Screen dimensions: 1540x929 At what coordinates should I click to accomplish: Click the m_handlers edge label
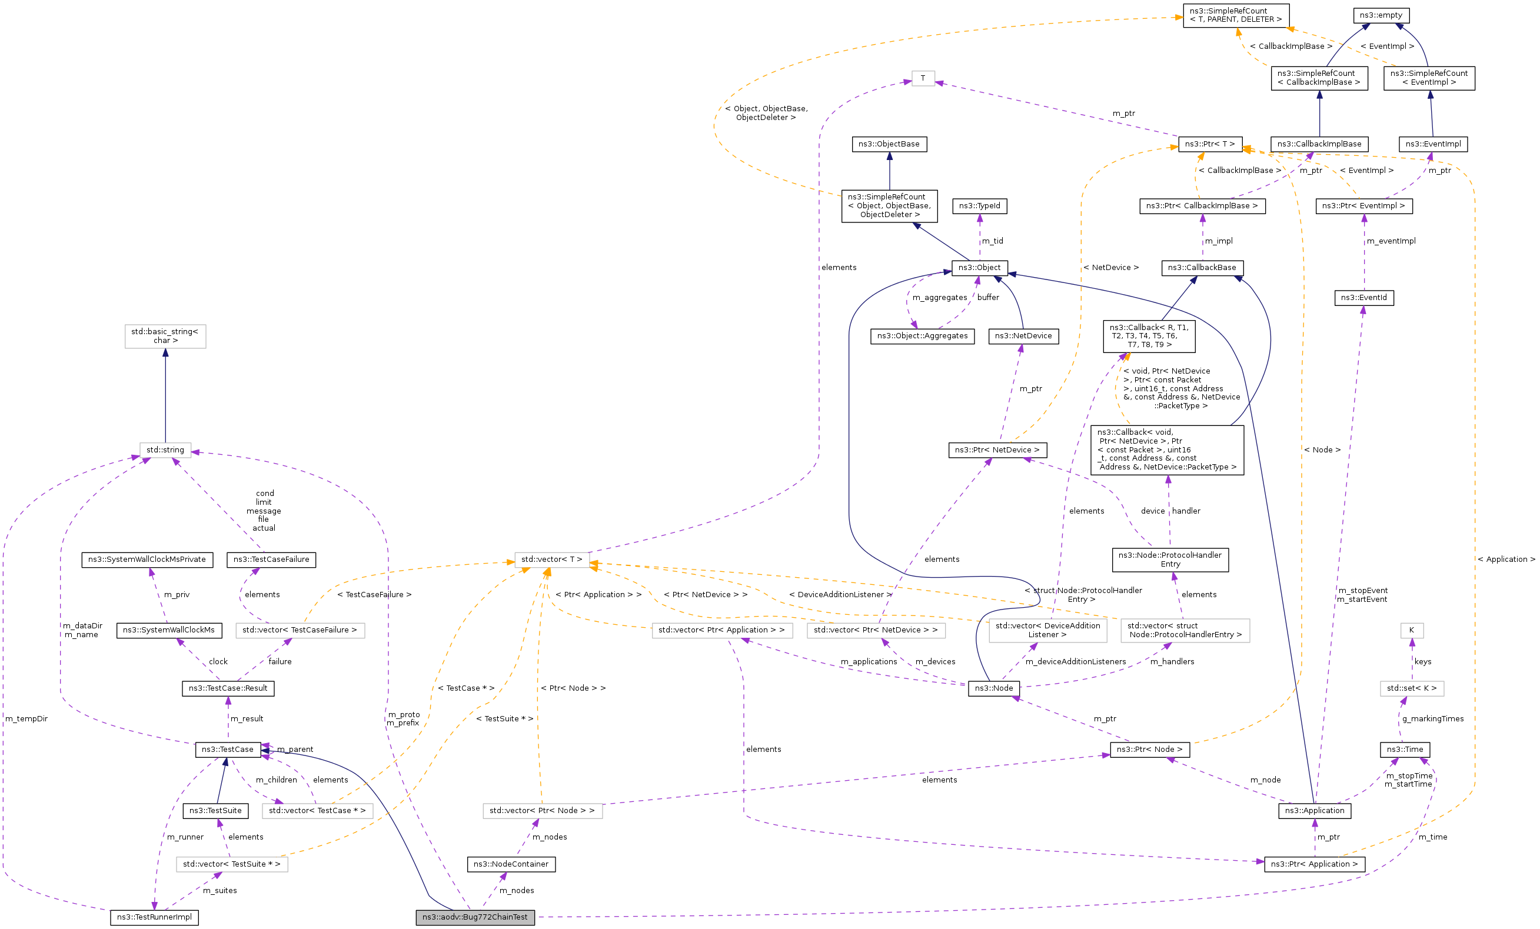(x=1172, y=662)
